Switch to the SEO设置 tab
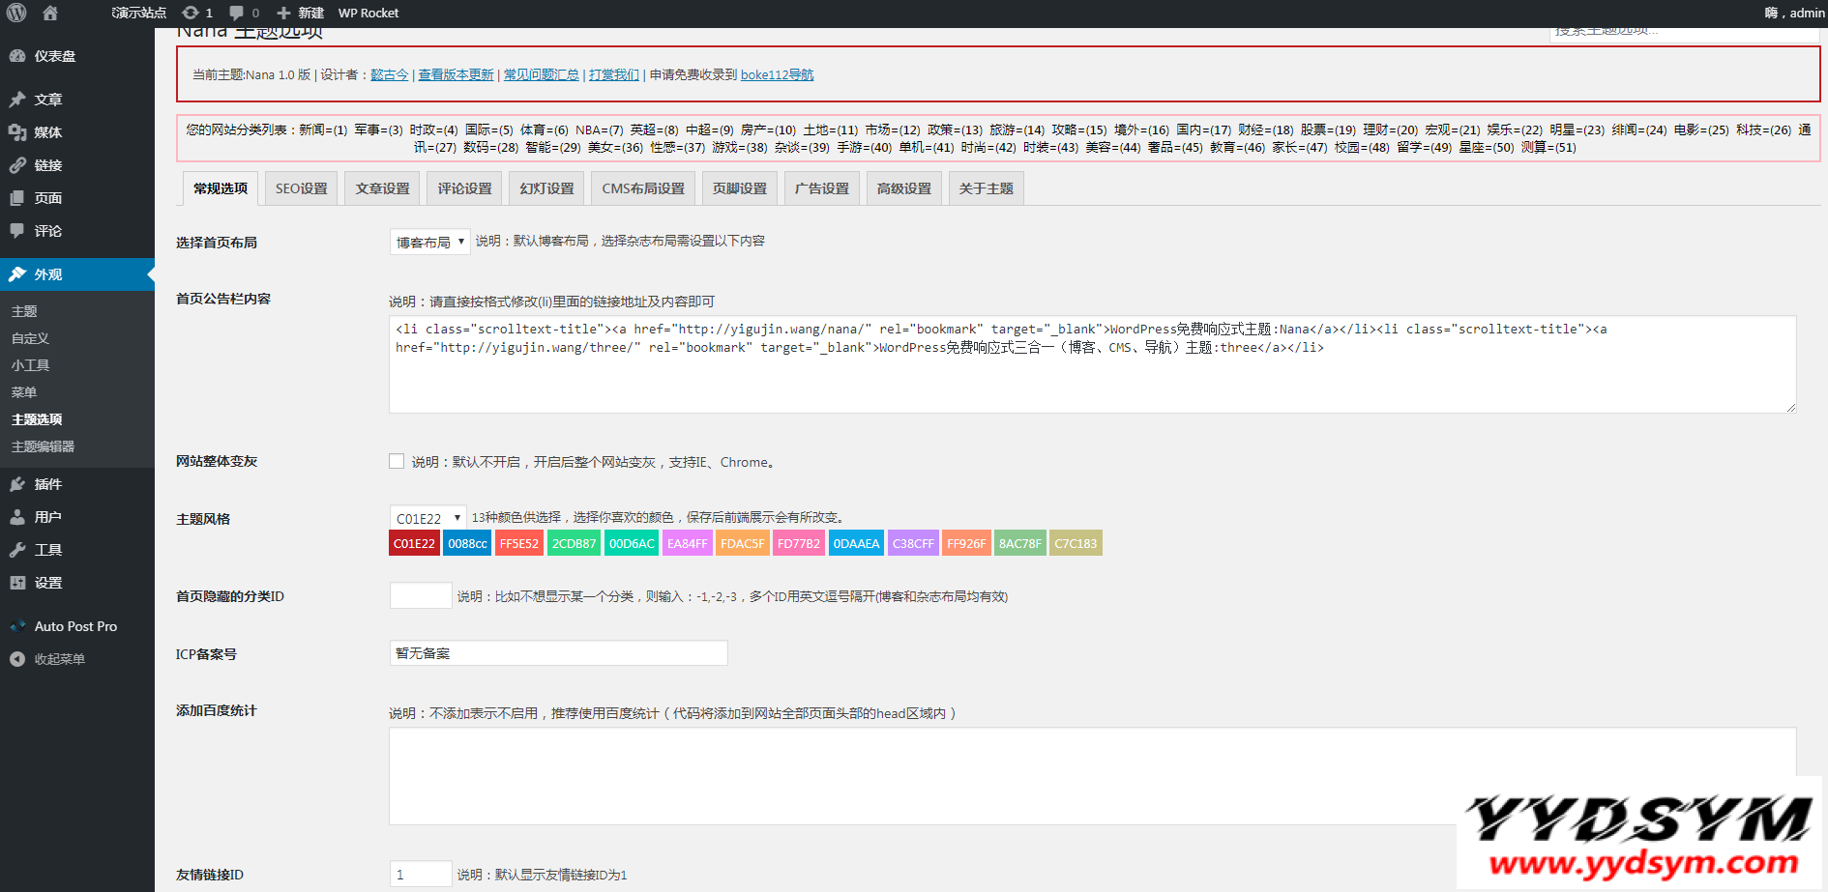Screen dimensions: 1828x892 (301, 188)
